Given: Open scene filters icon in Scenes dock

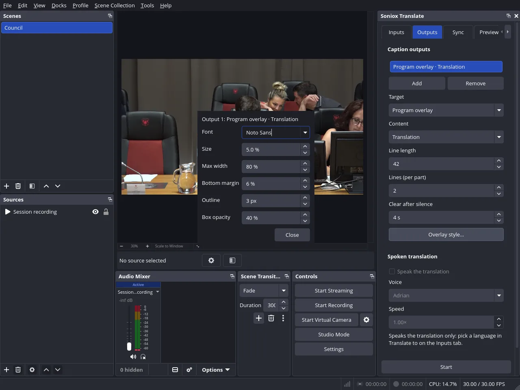Looking at the screenshot, I should click(32, 186).
